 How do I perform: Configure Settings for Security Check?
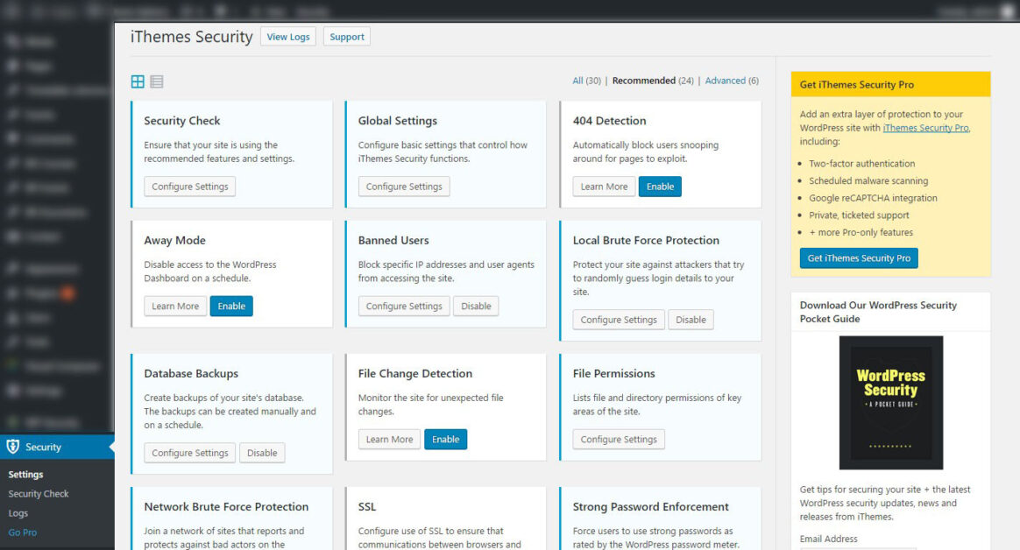pos(190,187)
